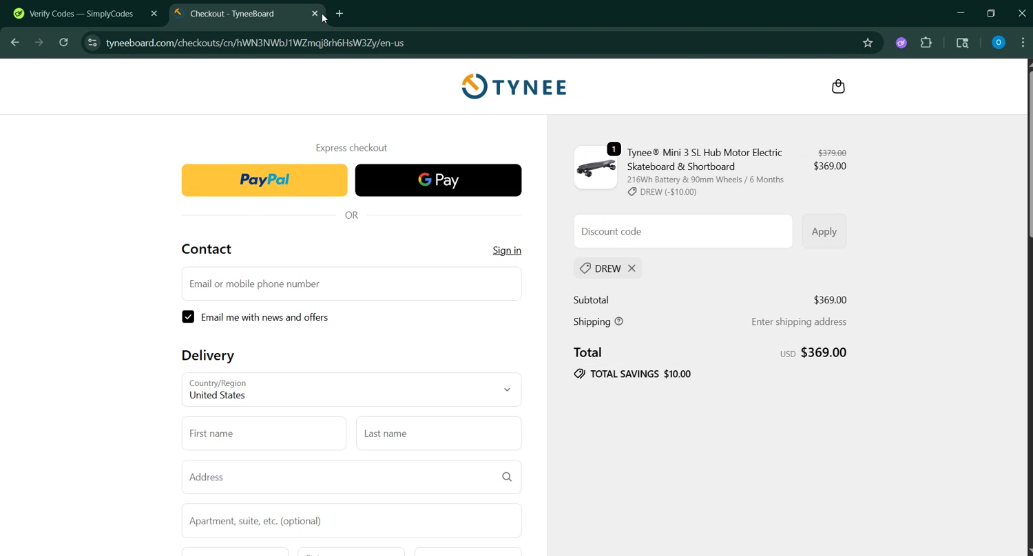Click the Sign in link
Viewport: 1033px width, 556px height.
(x=507, y=250)
